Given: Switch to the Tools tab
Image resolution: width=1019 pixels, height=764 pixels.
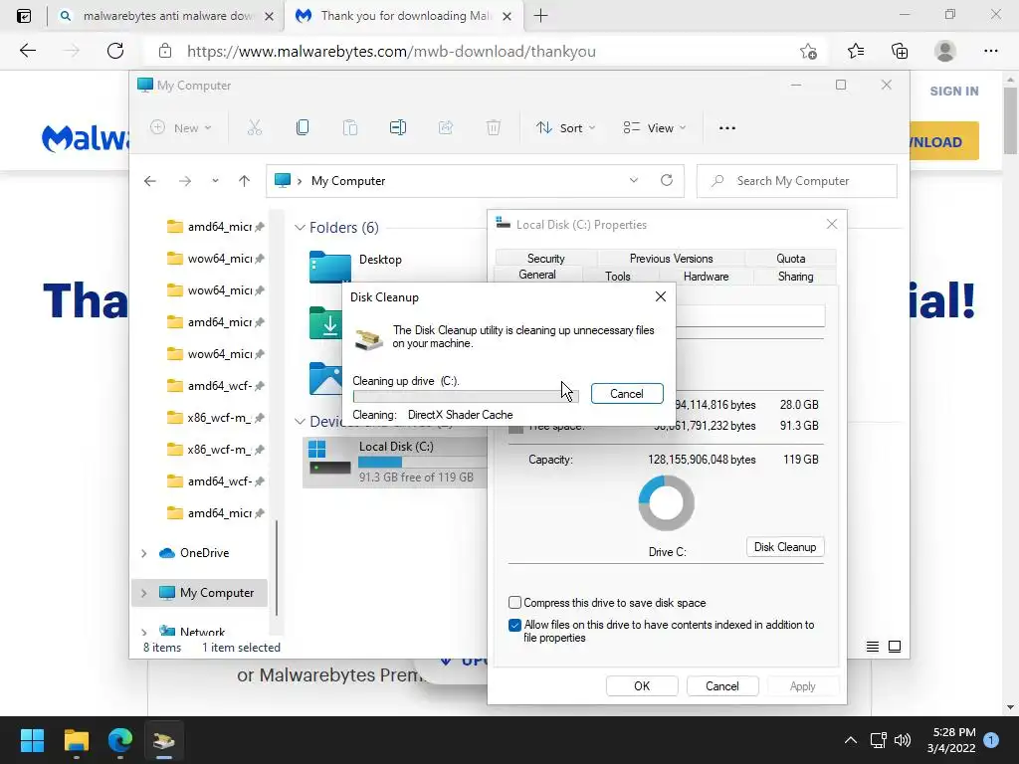Looking at the screenshot, I should [x=617, y=277].
